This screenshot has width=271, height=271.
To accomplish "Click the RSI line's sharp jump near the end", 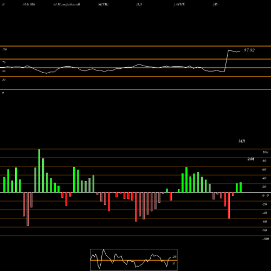I will coord(226,61).
